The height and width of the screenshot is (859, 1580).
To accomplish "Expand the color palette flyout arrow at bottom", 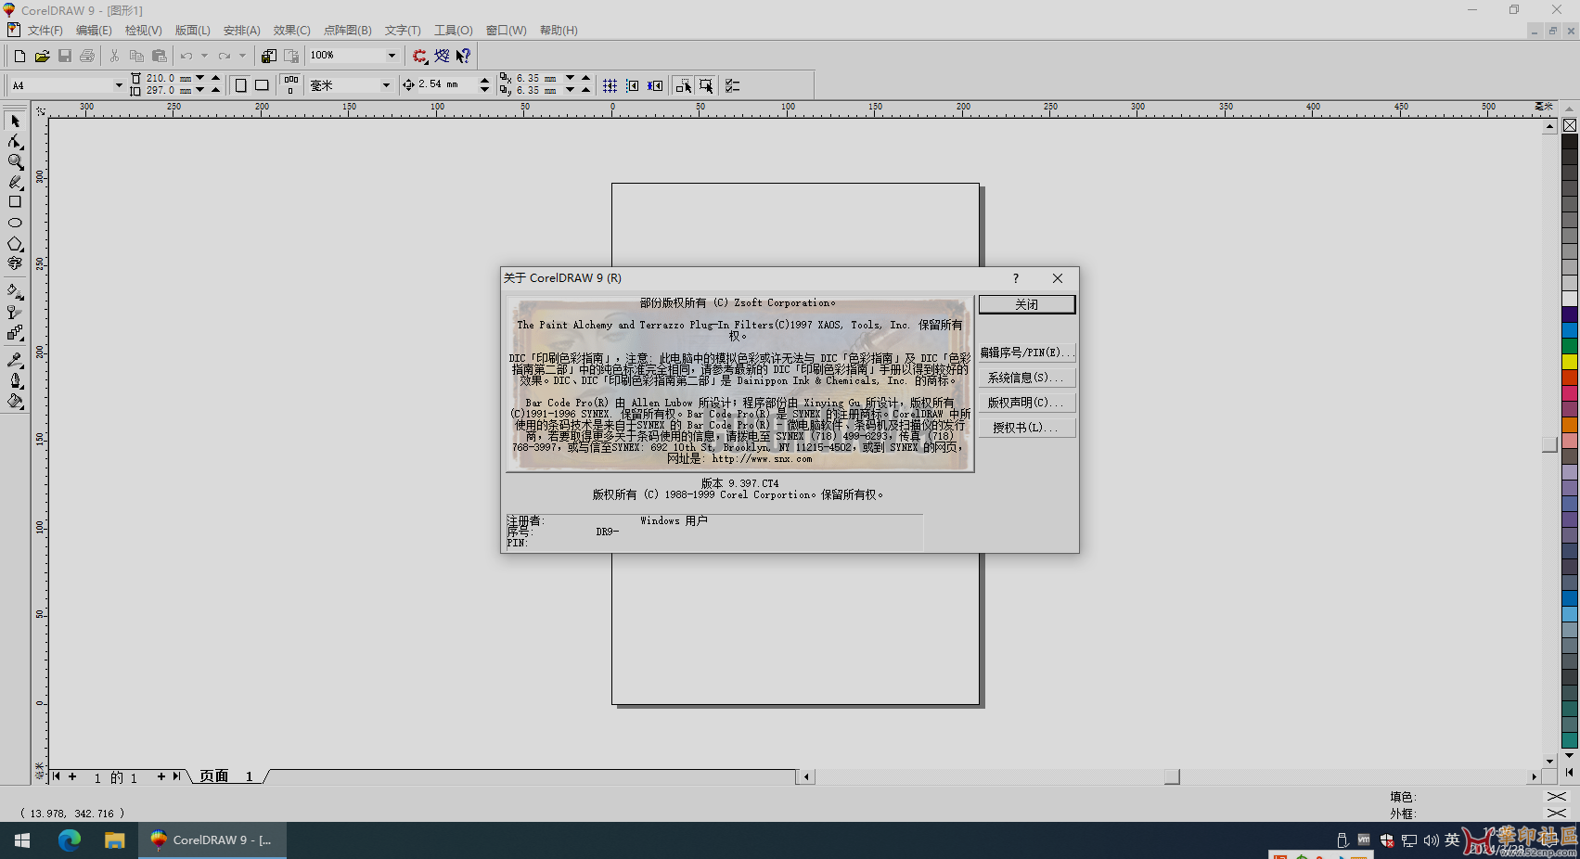I will (1570, 772).
